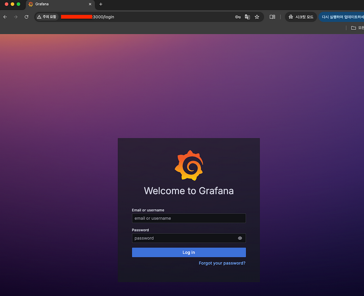The height and width of the screenshot is (296, 364).
Task: Open the Forgot your password link
Action: point(222,263)
